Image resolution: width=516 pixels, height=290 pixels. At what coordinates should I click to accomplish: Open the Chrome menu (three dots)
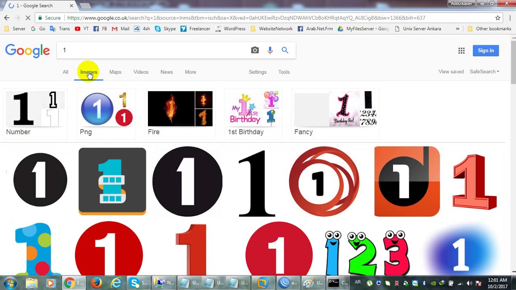510,18
